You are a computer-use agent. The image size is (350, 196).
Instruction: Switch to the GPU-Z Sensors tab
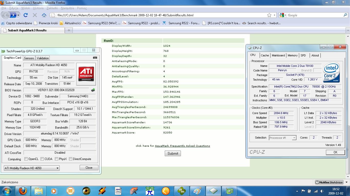pos(29,58)
